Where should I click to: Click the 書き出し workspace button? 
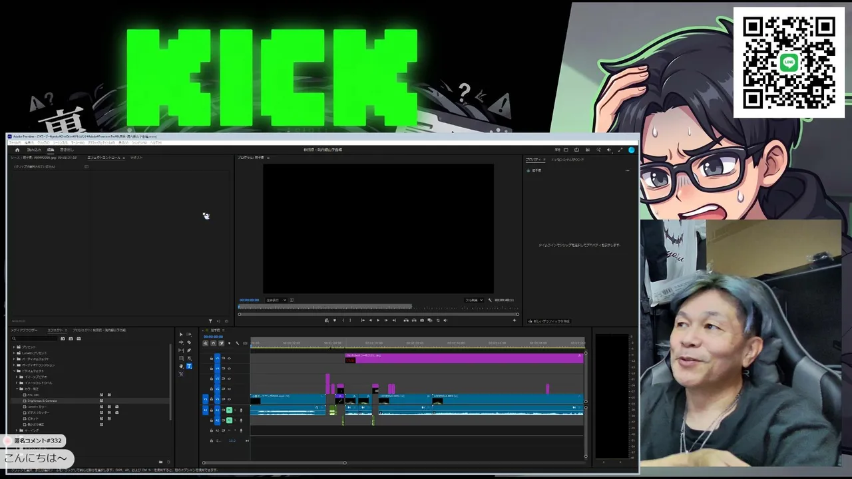point(67,150)
